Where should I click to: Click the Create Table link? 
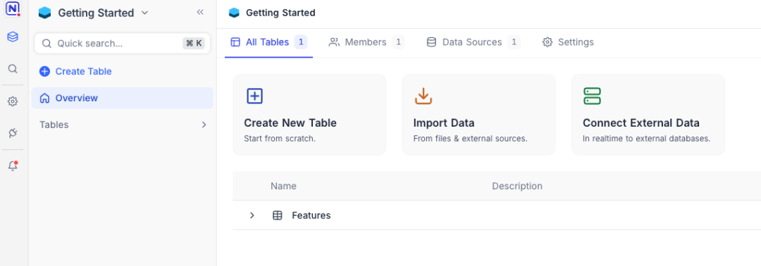tap(75, 71)
